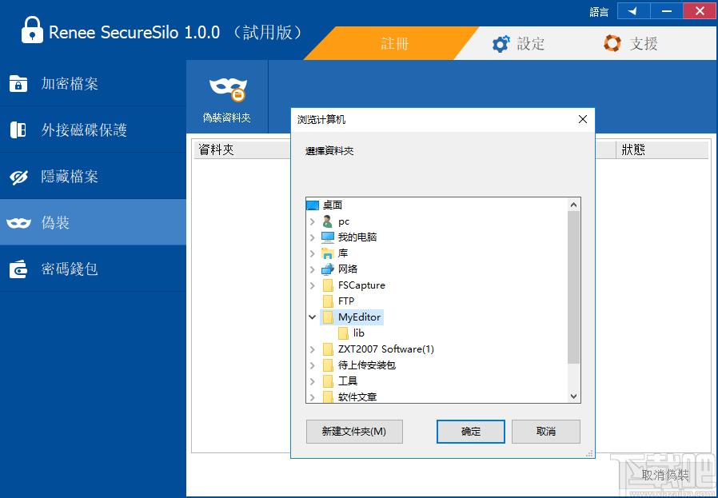Click the 桌面 desktop icon
718x498 pixels.
[313, 205]
